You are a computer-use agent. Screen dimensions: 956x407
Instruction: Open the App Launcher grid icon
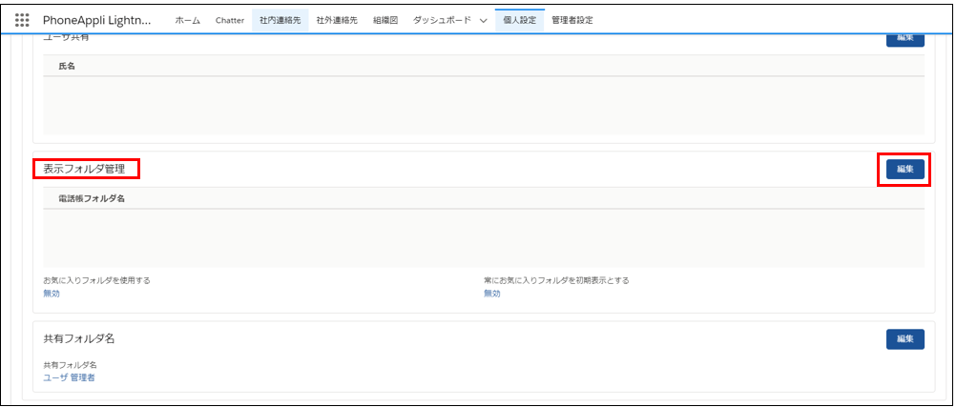tap(21, 20)
